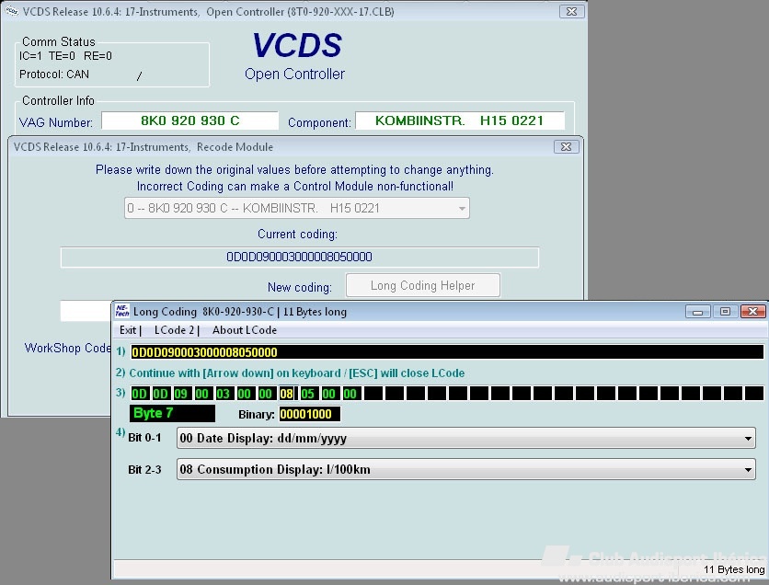Select byte 0 cell showing first 0D

click(140, 394)
